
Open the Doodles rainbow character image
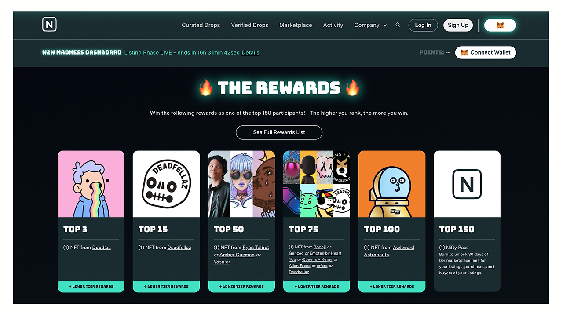tap(91, 184)
